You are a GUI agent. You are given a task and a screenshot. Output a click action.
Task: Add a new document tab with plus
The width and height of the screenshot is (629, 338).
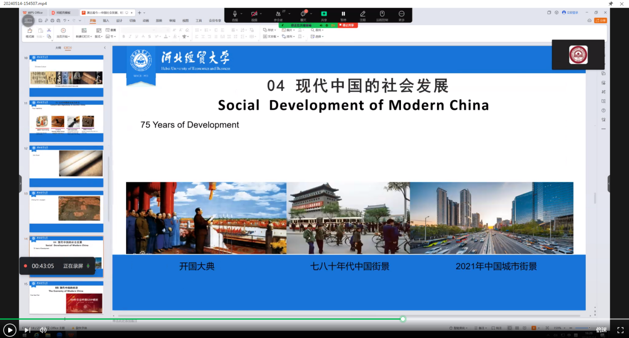(x=139, y=13)
